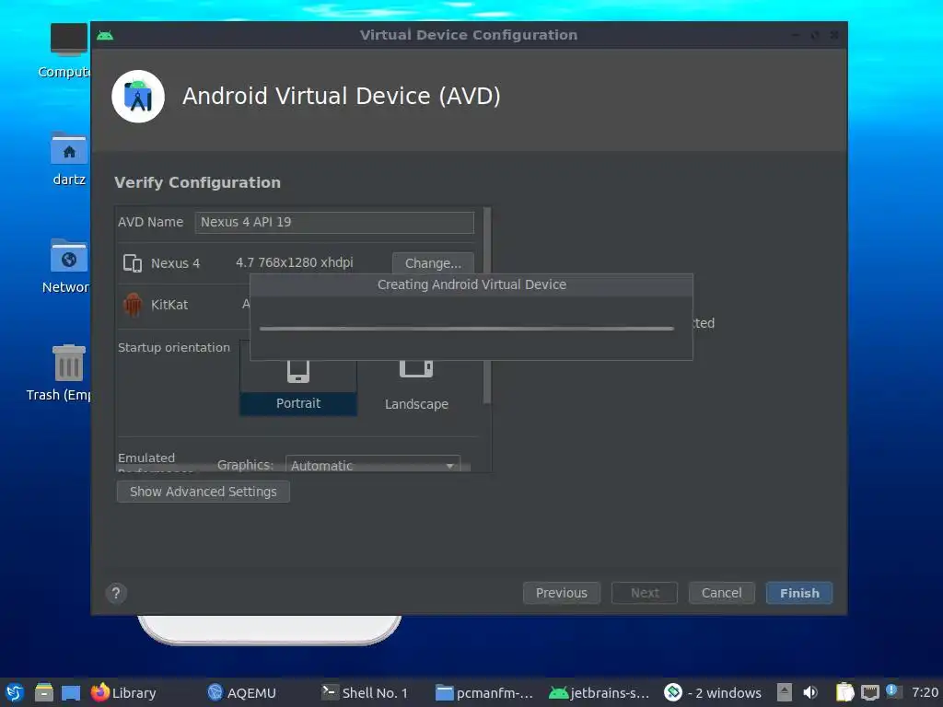The width and height of the screenshot is (943, 707).
Task: Click the 4.7 768x1280 xhdpi text
Action: coord(294,262)
